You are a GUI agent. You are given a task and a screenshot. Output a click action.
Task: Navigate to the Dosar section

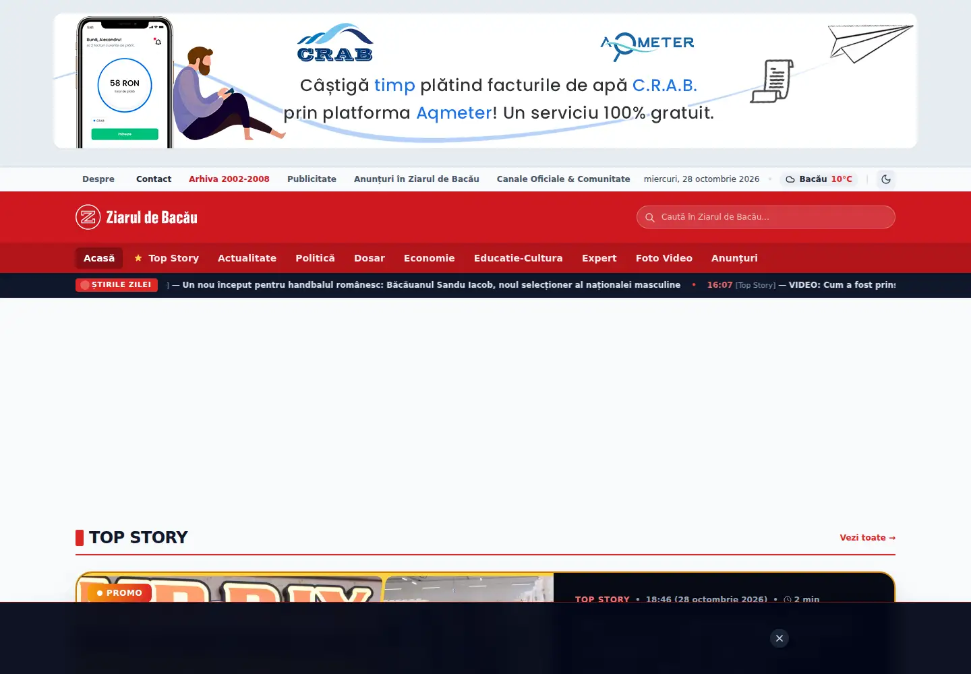pyautogui.click(x=370, y=258)
